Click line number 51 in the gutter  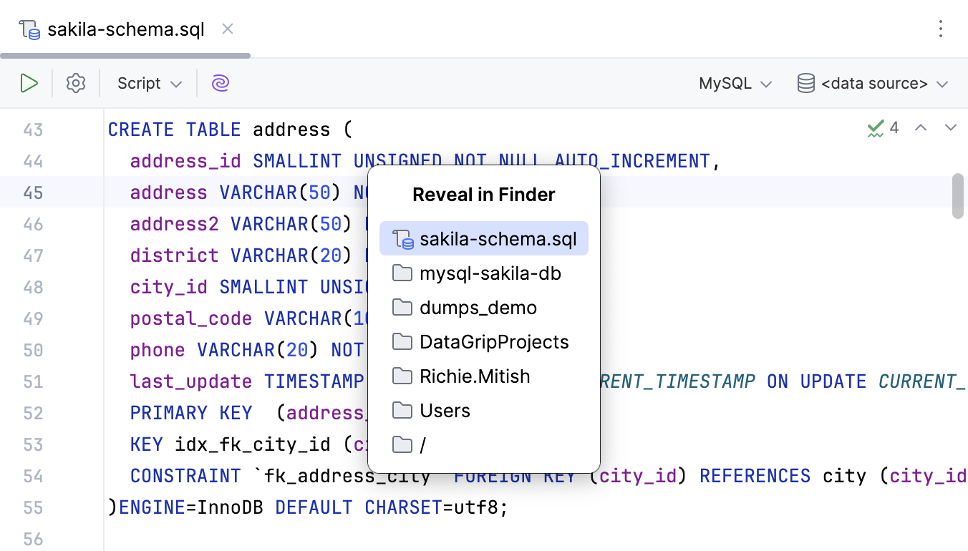33,381
